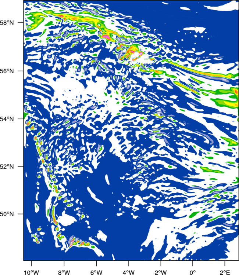Click the 50°N latitude label

(x=7, y=214)
